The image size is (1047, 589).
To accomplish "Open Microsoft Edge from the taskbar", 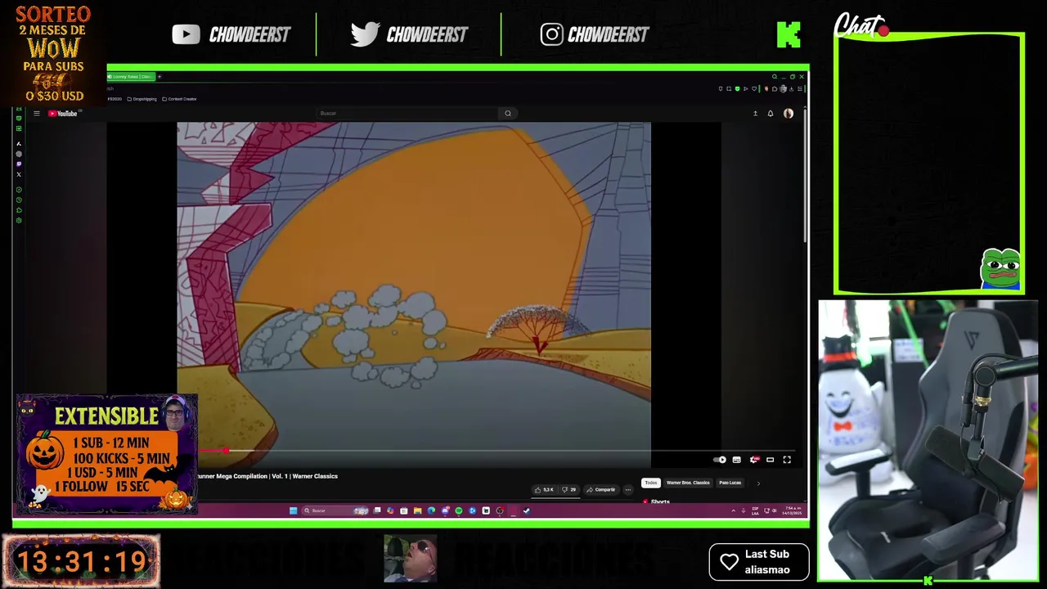I will (x=431, y=510).
